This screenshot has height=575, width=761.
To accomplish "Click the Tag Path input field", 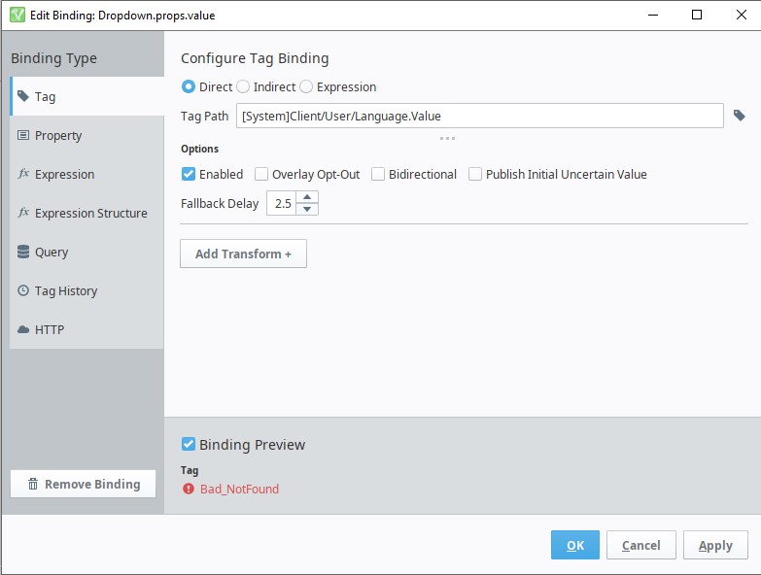I will (479, 116).
